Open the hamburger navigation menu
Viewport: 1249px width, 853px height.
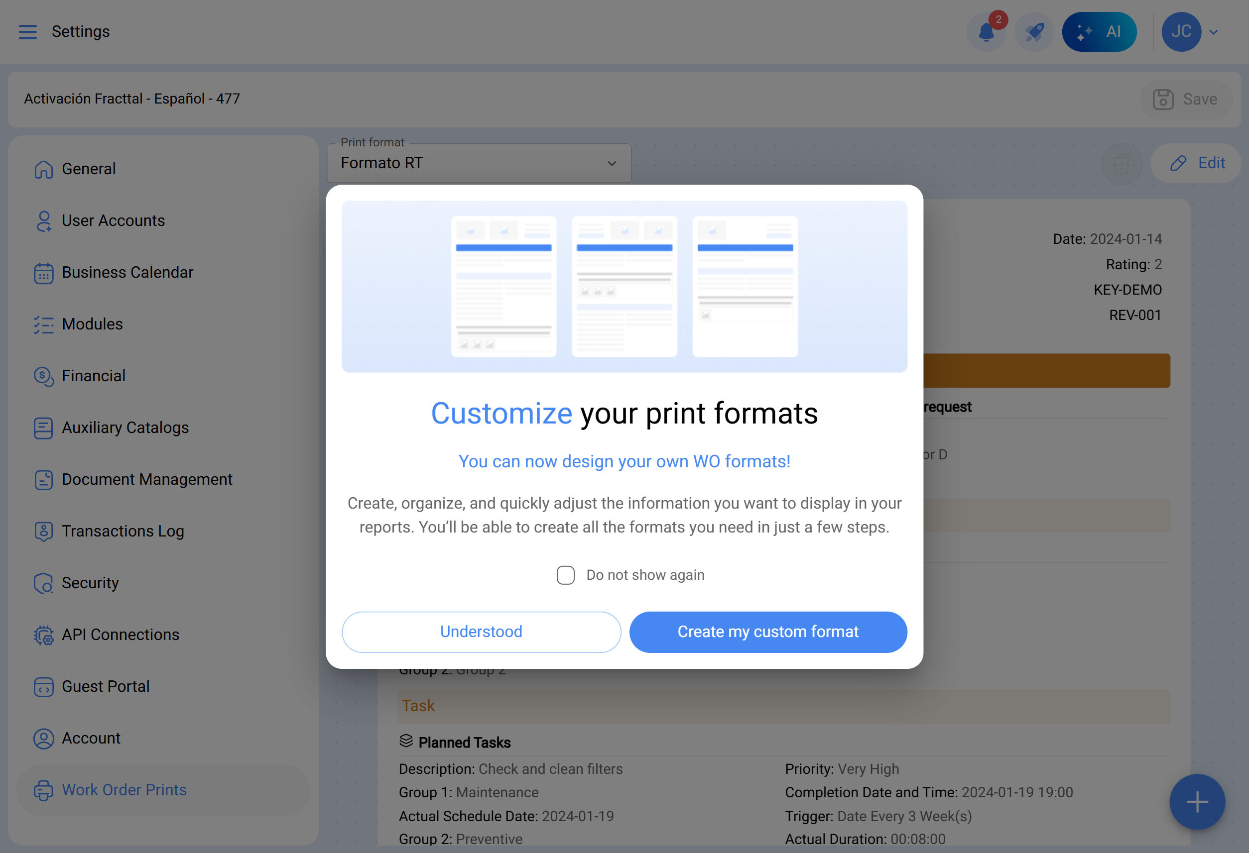(27, 32)
